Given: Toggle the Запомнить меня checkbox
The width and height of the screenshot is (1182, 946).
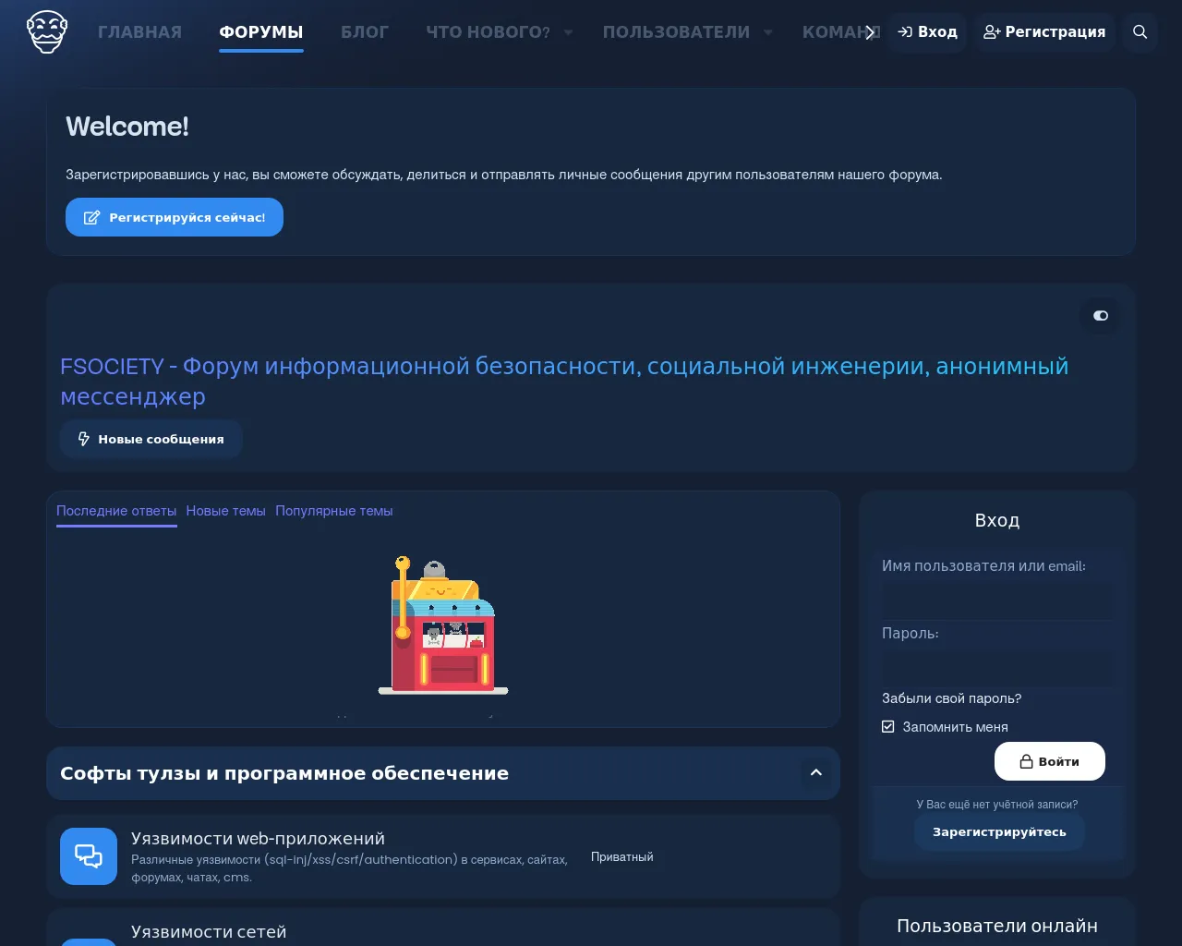Looking at the screenshot, I should coord(888,727).
